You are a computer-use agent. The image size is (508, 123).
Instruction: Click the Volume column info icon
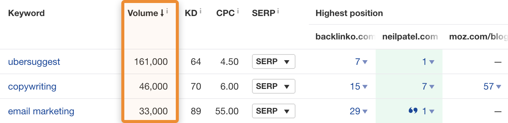167,11
